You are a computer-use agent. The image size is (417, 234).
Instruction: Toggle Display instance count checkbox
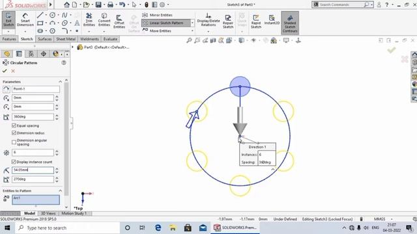[x=14, y=162]
